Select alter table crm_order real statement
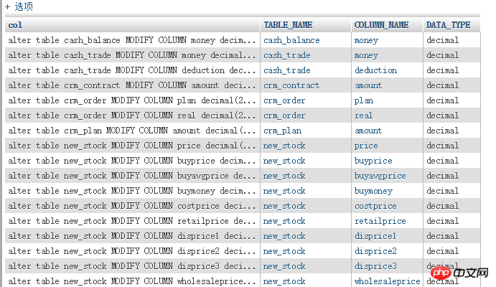 pyautogui.click(x=132, y=116)
